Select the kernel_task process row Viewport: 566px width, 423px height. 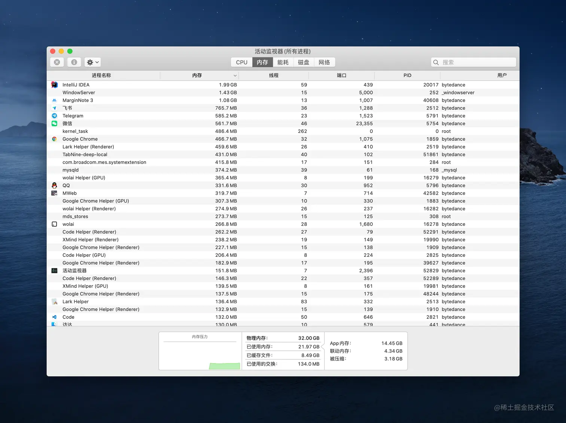(x=283, y=131)
